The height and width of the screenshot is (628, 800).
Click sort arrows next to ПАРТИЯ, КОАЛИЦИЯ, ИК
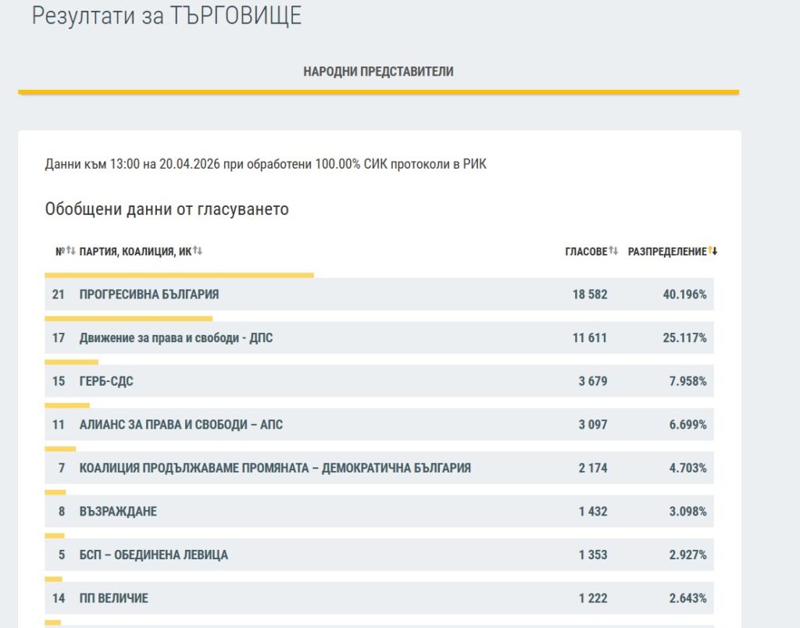point(198,251)
